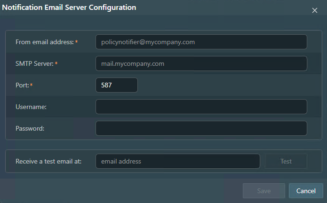Click the 'Username:' label

31,107
